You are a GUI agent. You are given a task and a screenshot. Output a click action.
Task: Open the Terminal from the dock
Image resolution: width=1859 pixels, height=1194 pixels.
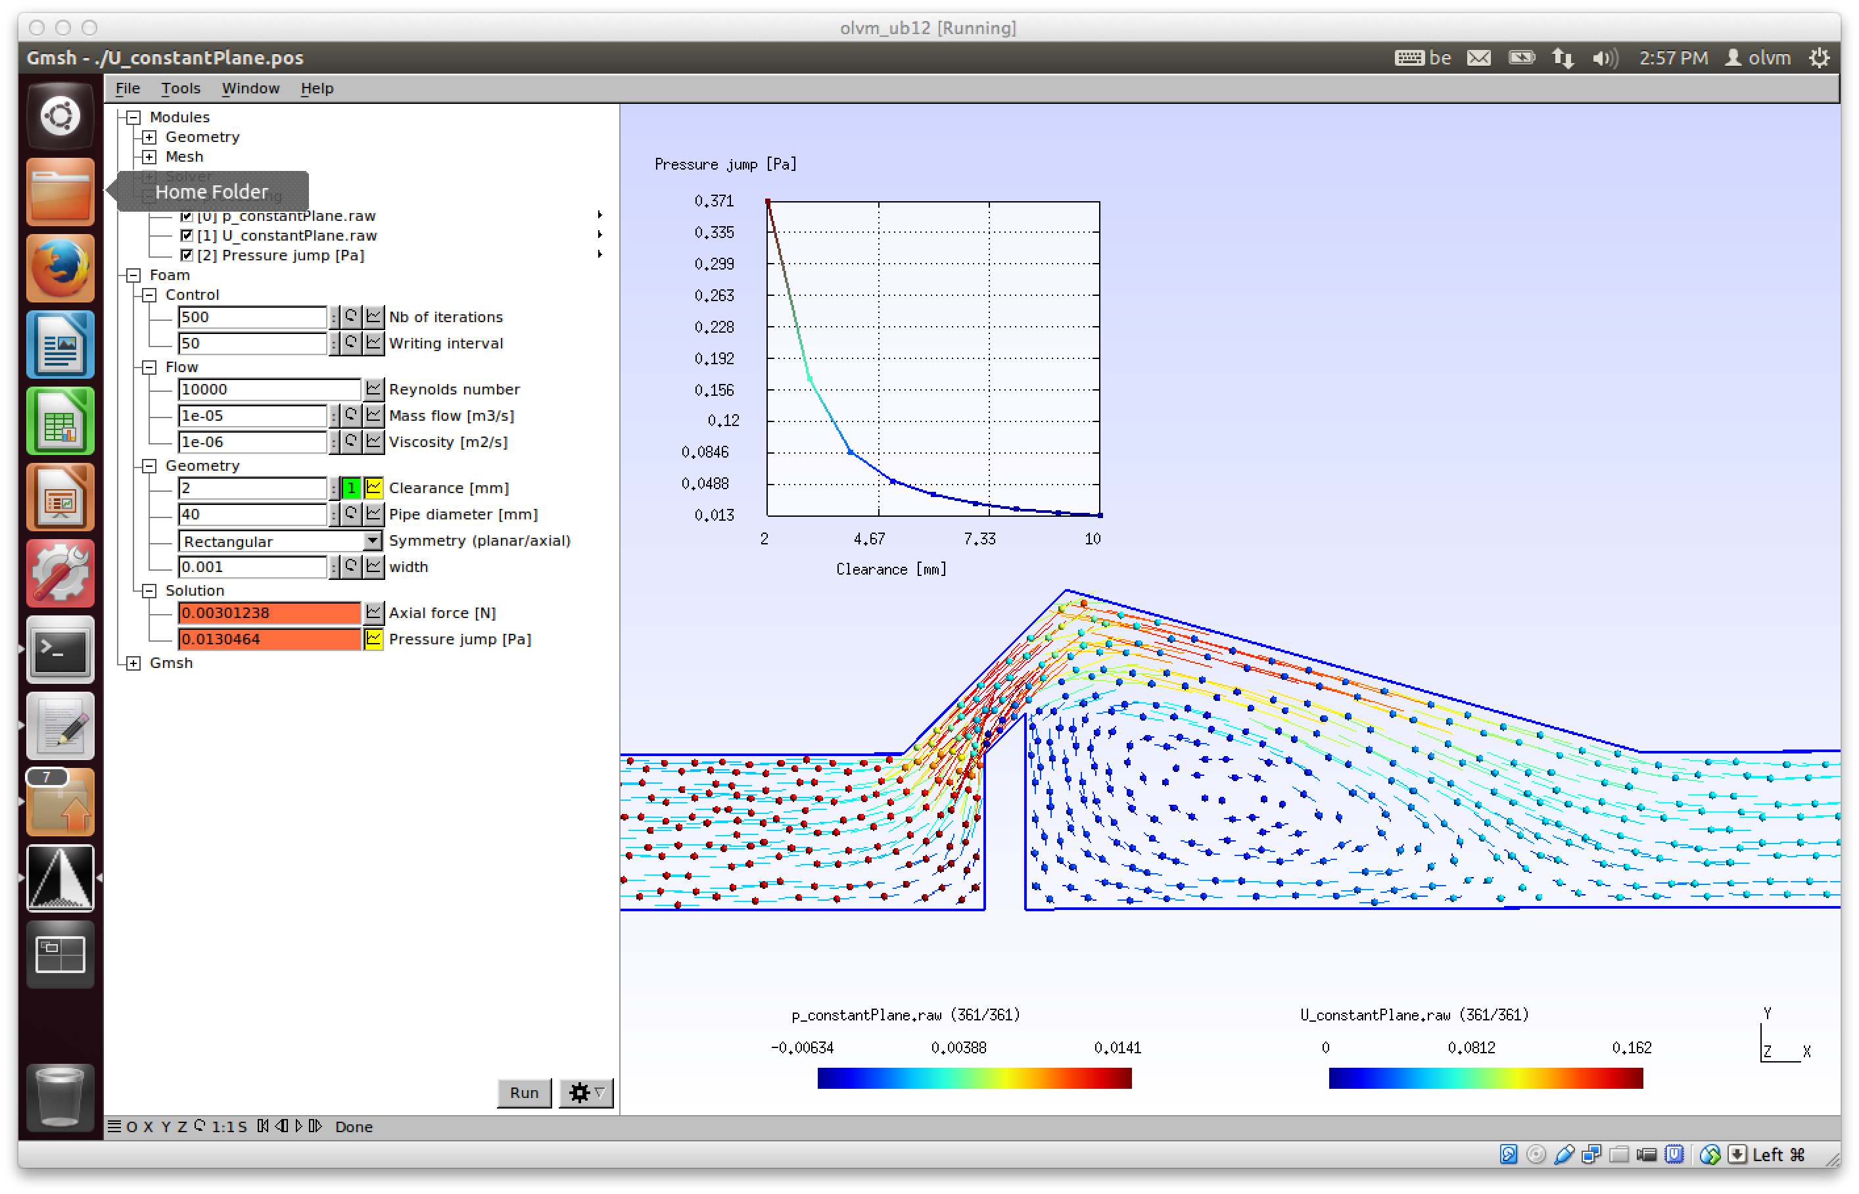(x=60, y=650)
